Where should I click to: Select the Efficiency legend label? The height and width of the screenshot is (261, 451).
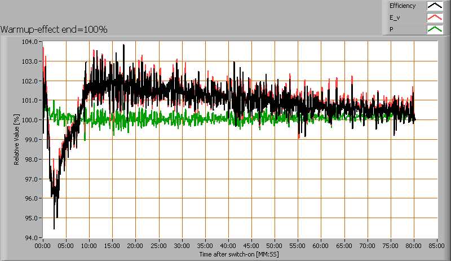(x=403, y=6)
